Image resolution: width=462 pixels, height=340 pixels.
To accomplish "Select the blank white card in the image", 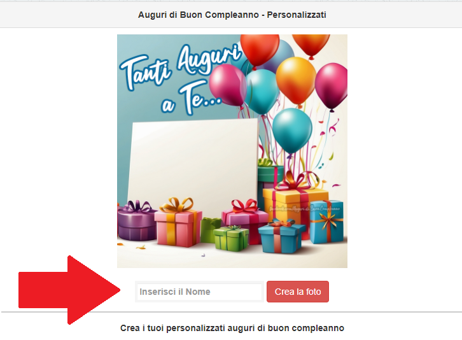I will pos(193,165).
